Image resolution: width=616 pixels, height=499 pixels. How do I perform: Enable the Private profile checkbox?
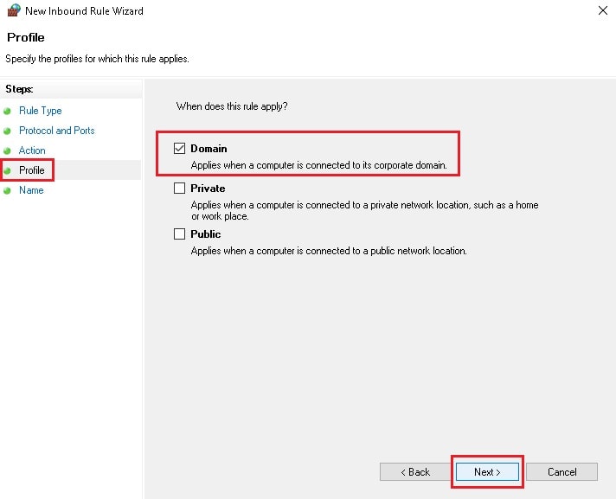point(180,188)
